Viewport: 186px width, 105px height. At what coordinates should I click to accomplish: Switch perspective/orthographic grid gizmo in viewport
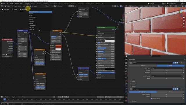click(x=184, y=27)
